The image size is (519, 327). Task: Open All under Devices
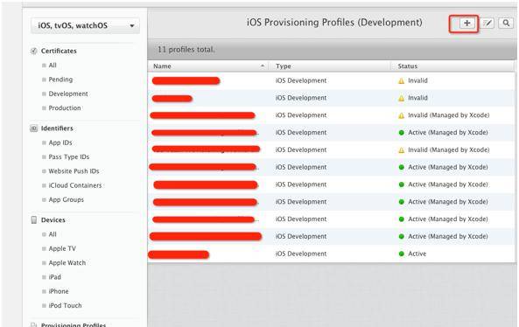tap(53, 234)
